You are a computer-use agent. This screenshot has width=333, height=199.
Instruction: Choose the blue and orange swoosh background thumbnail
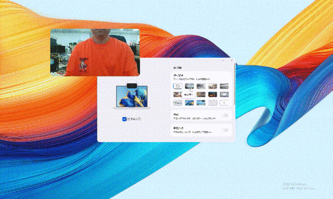[189, 103]
